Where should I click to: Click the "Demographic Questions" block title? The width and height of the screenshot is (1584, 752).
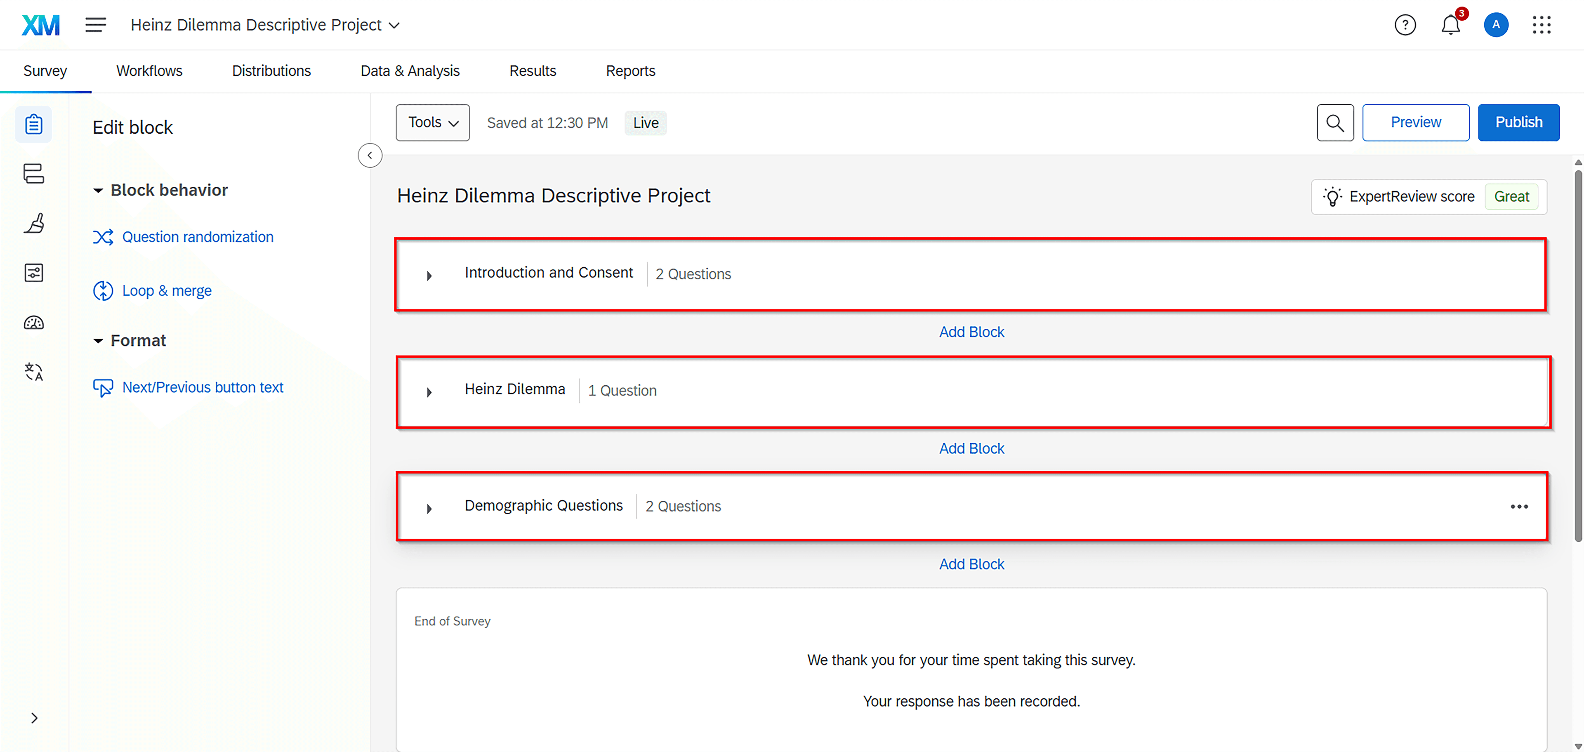click(544, 505)
